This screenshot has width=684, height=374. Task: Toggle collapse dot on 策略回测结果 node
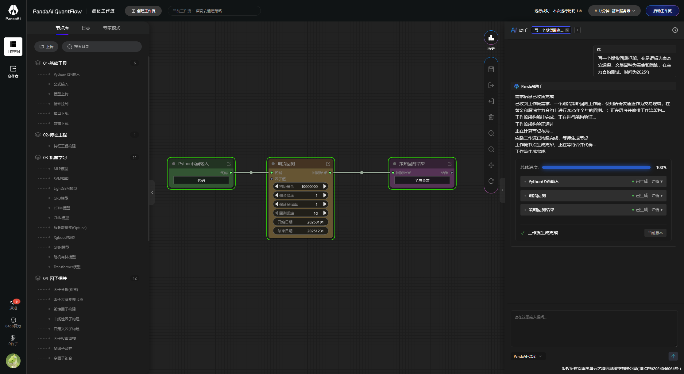(x=395, y=164)
